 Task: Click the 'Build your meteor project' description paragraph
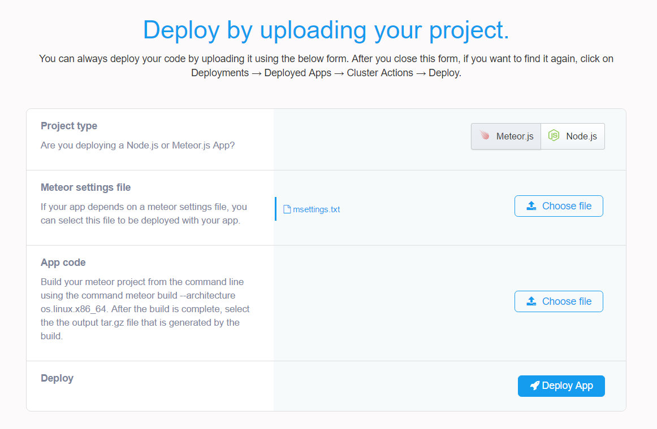tap(145, 309)
